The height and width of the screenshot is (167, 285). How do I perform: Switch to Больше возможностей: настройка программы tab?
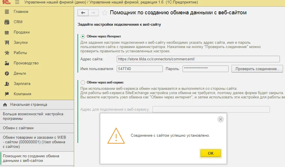(x=37, y=116)
